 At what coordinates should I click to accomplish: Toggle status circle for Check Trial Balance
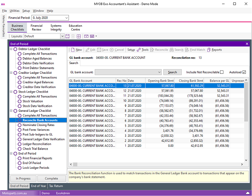[x=19, y=149]
